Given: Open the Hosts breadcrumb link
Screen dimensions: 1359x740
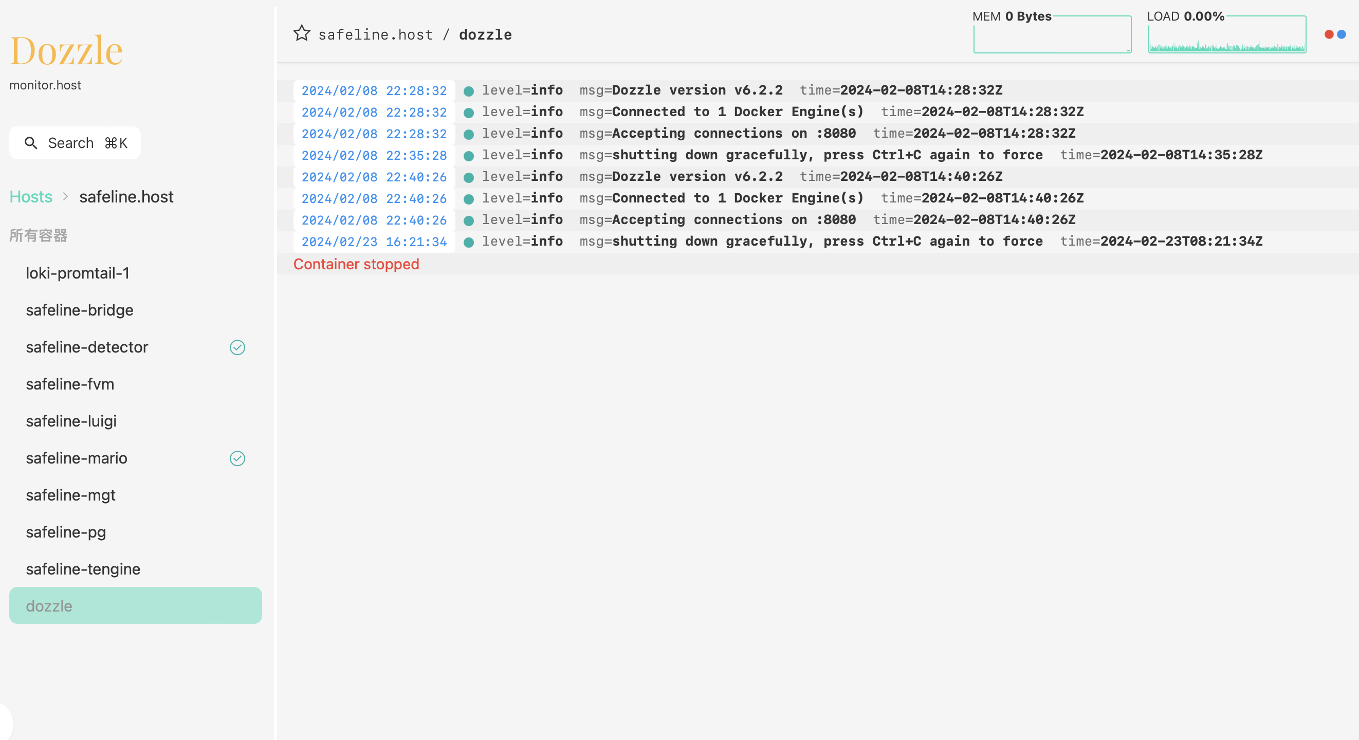Looking at the screenshot, I should (x=31, y=197).
